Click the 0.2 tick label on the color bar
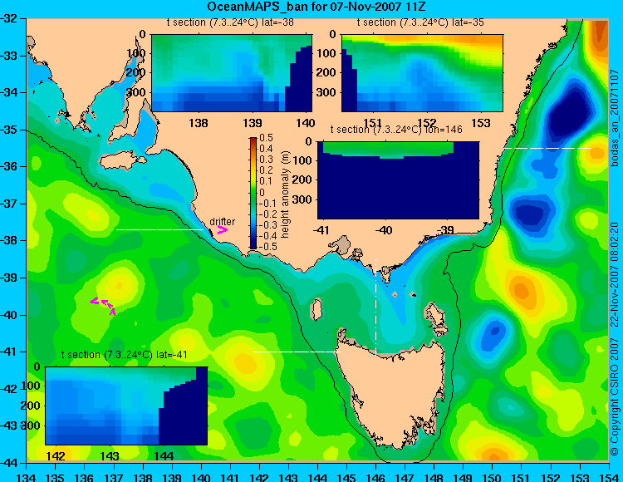Screen dimensions: 623x482 266,170
